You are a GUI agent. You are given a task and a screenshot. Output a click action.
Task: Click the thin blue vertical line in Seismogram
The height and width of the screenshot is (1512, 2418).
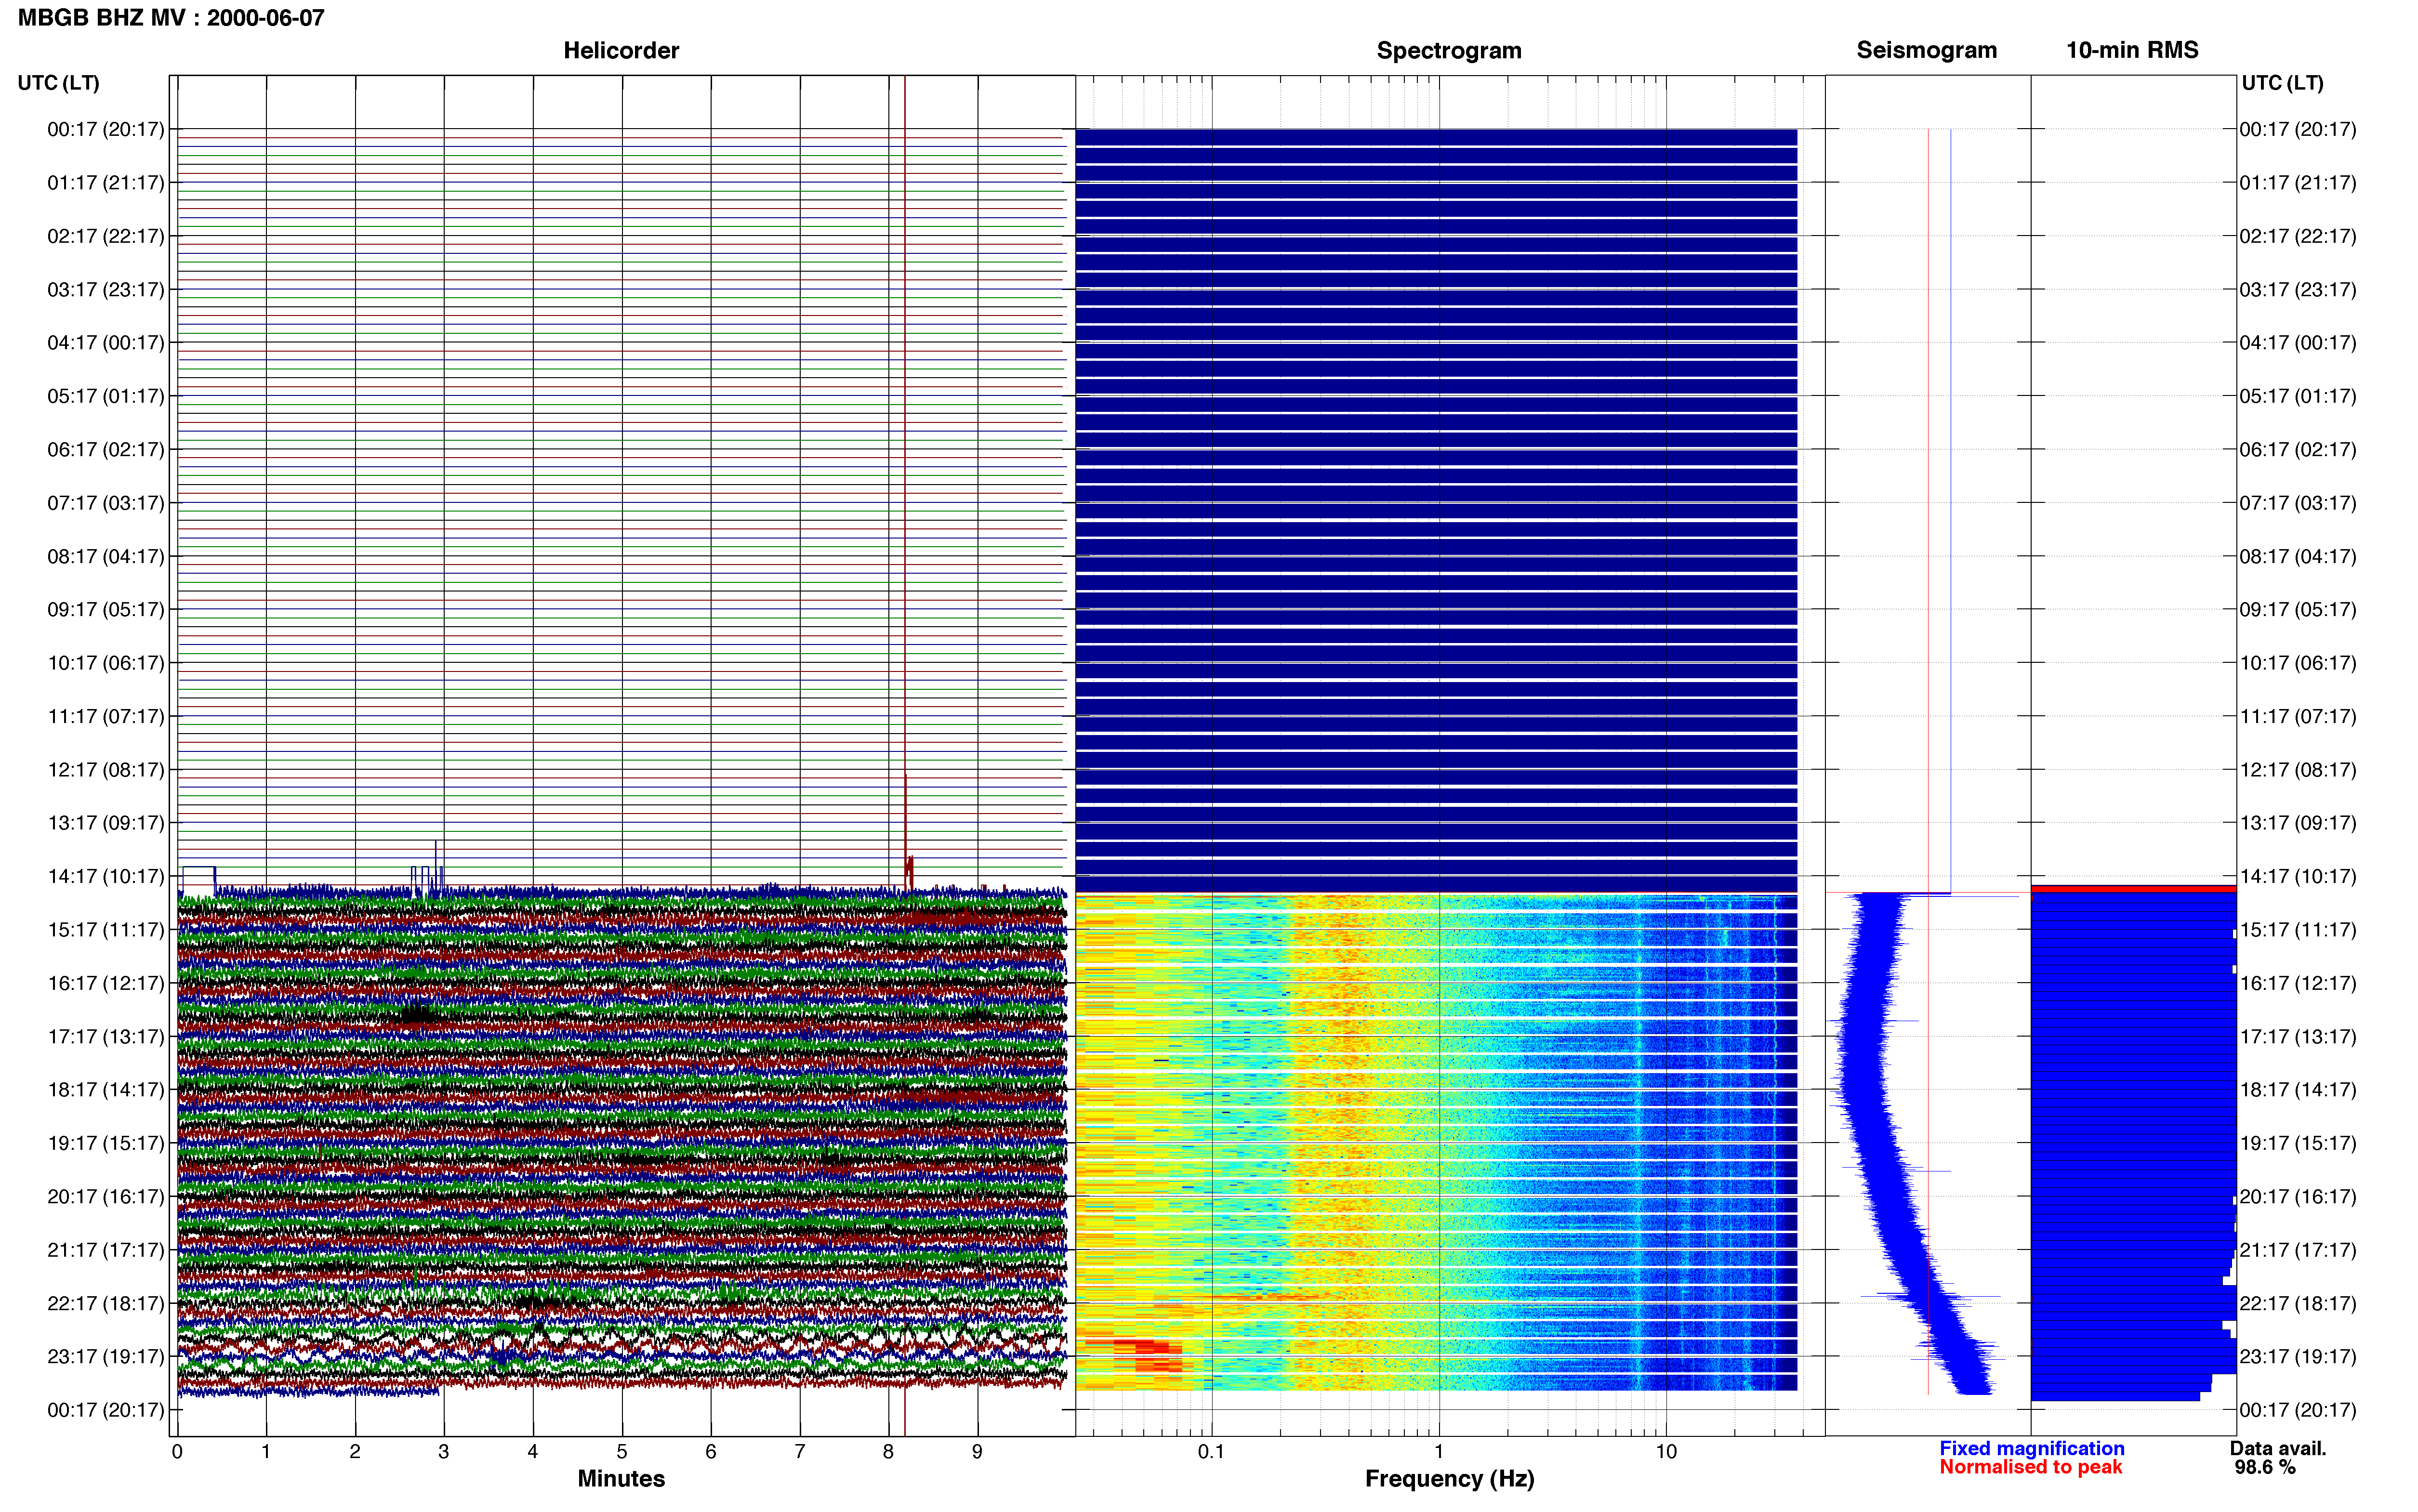pos(1950,510)
